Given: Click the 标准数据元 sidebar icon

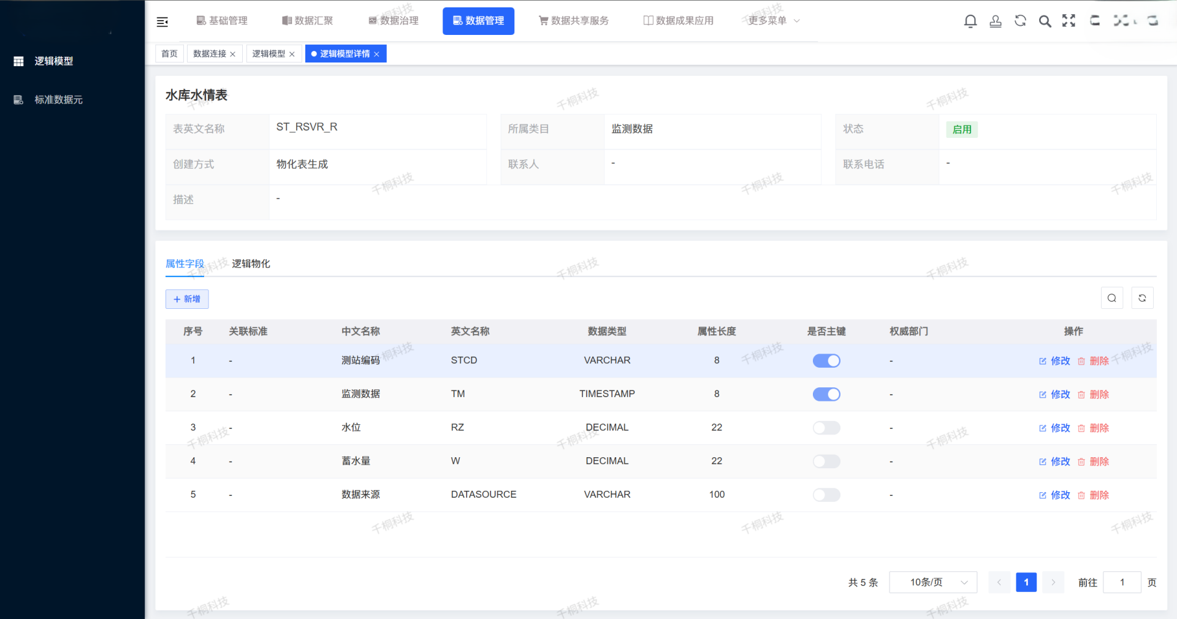Looking at the screenshot, I should [x=18, y=100].
